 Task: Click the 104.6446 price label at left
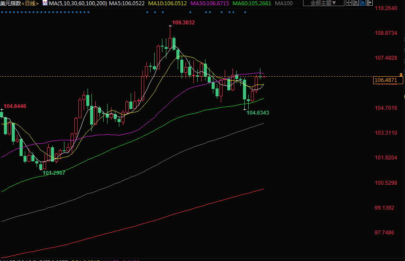[15, 106]
